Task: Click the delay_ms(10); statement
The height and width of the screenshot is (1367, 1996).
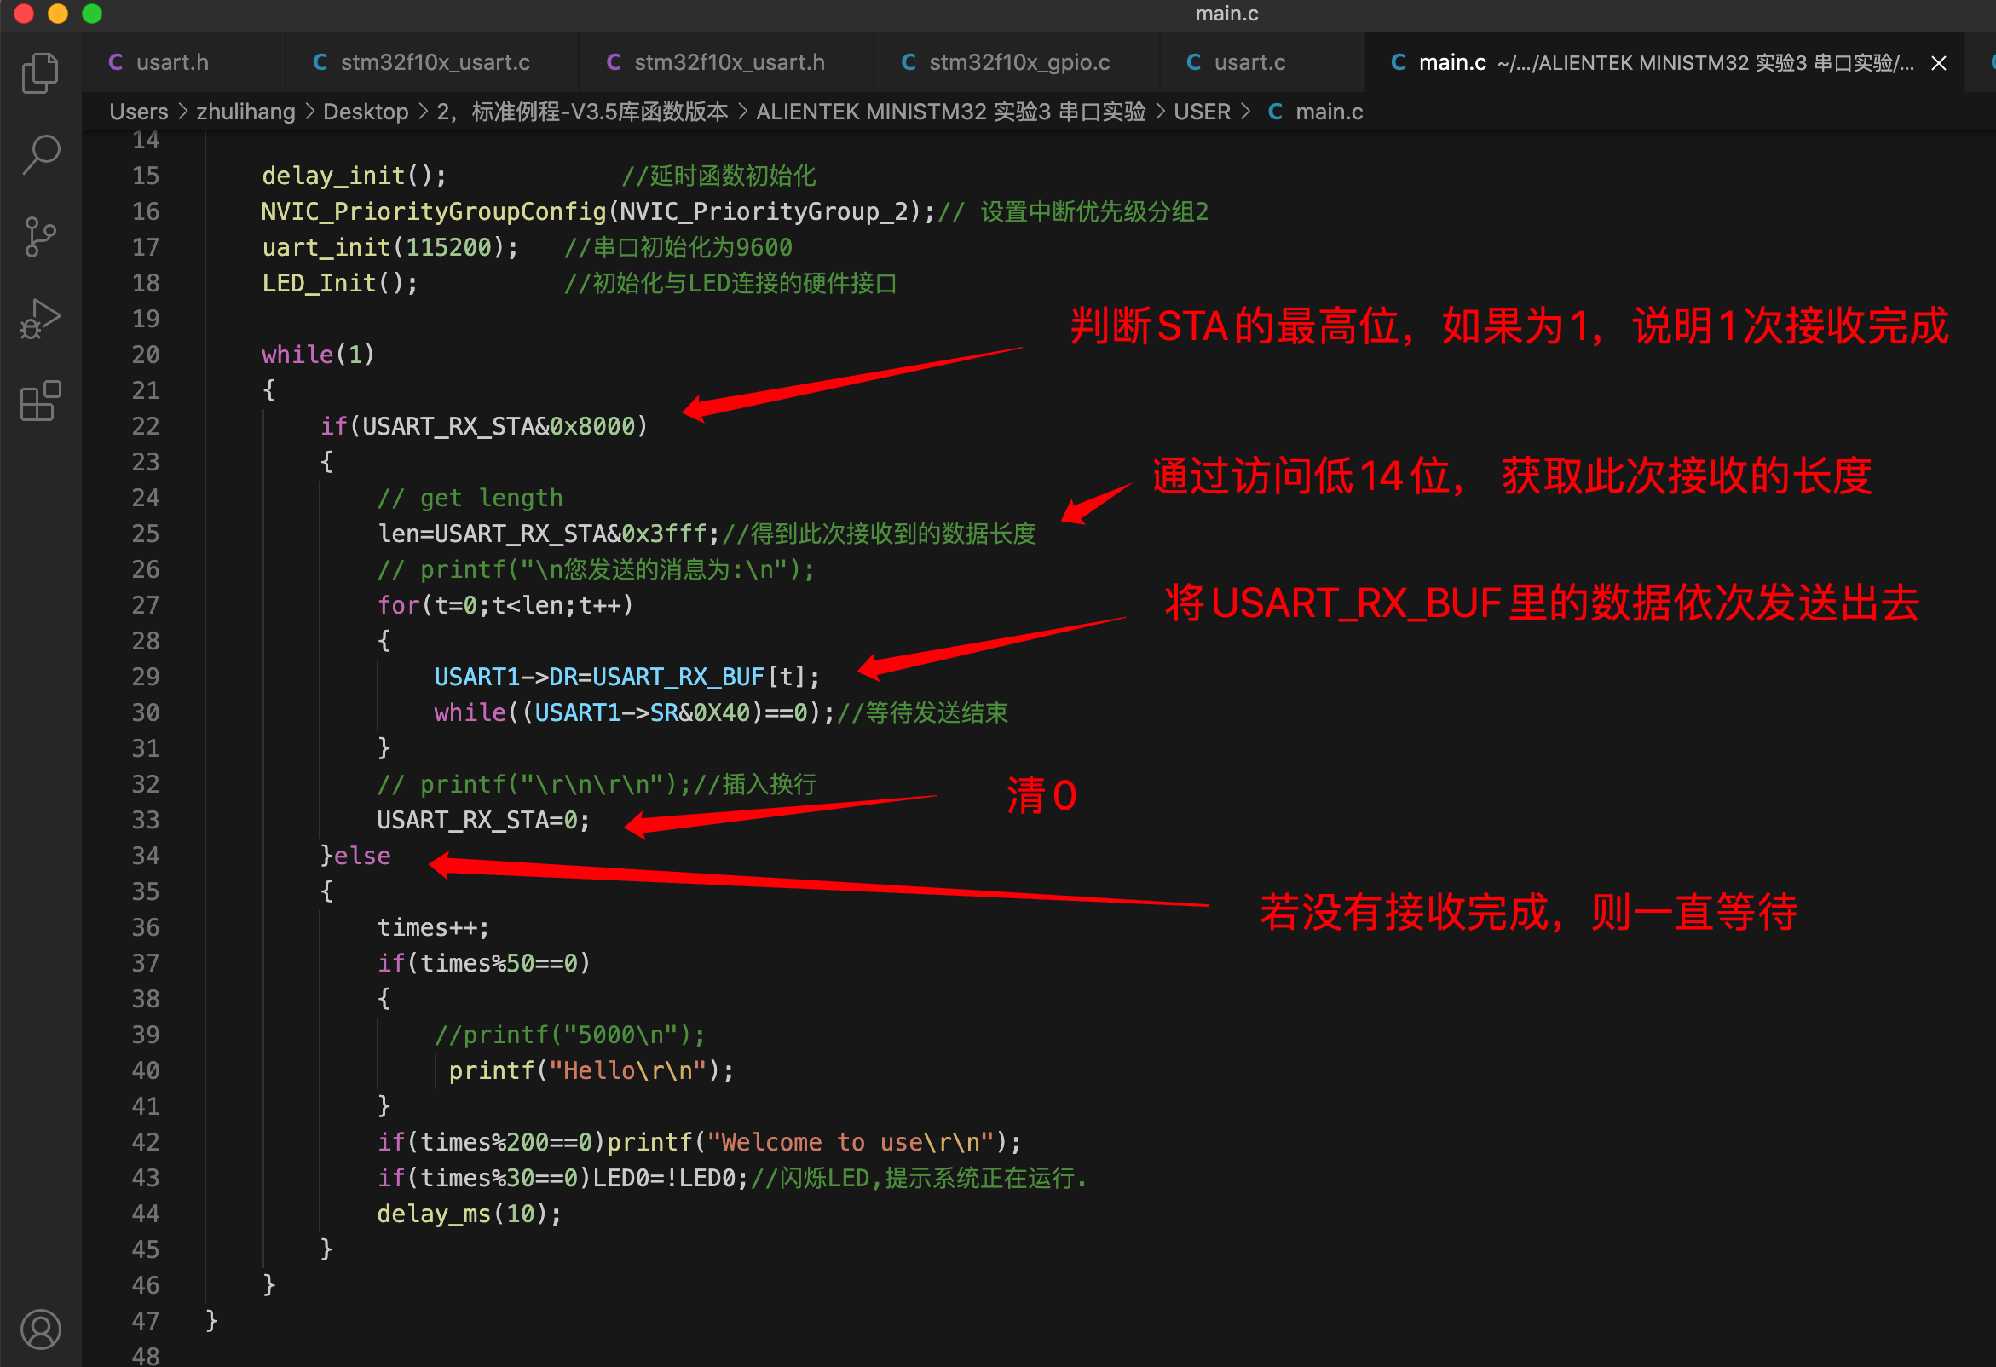Action: tap(469, 1214)
